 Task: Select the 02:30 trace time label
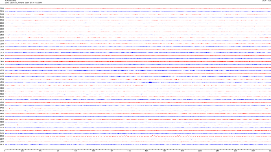point(2,23)
